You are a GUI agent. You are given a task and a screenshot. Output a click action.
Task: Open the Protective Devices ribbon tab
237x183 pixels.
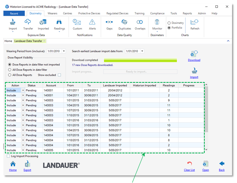89,13
